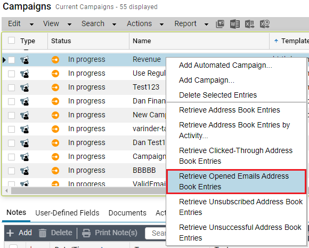Click orange status icon in Dan Finan row
This screenshot has height=248, width=309.
(x=55, y=101)
